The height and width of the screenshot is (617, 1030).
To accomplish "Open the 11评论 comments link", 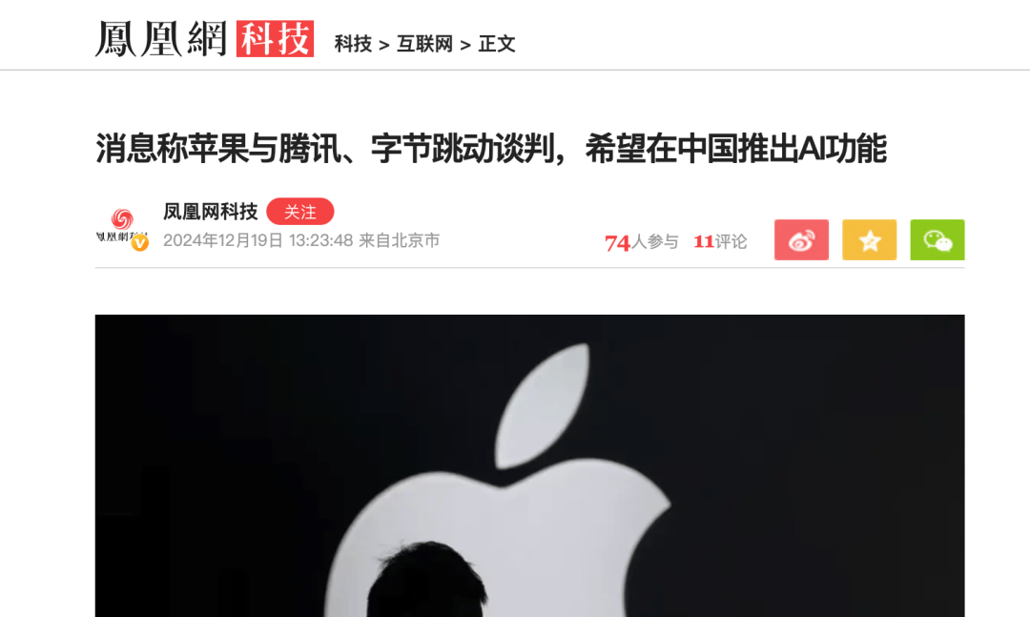I will click(720, 242).
